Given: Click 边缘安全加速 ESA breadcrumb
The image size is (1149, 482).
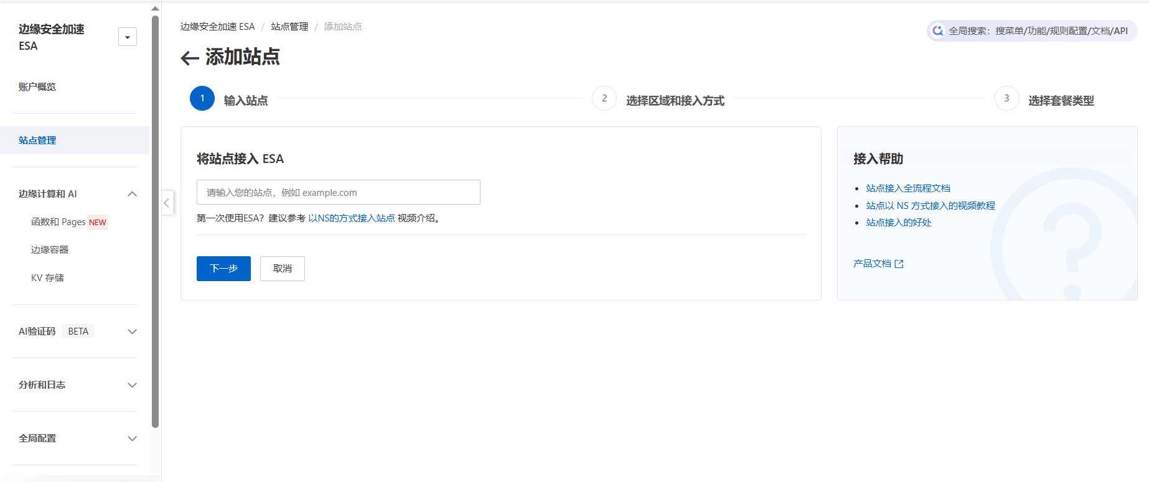Looking at the screenshot, I should coord(218,27).
